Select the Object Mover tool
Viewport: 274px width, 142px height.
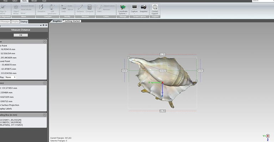coord(16,9)
